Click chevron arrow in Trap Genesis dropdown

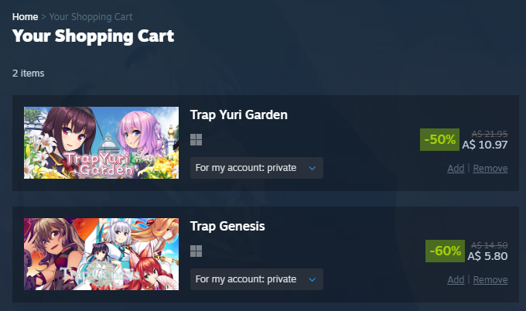tap(312, 279)
